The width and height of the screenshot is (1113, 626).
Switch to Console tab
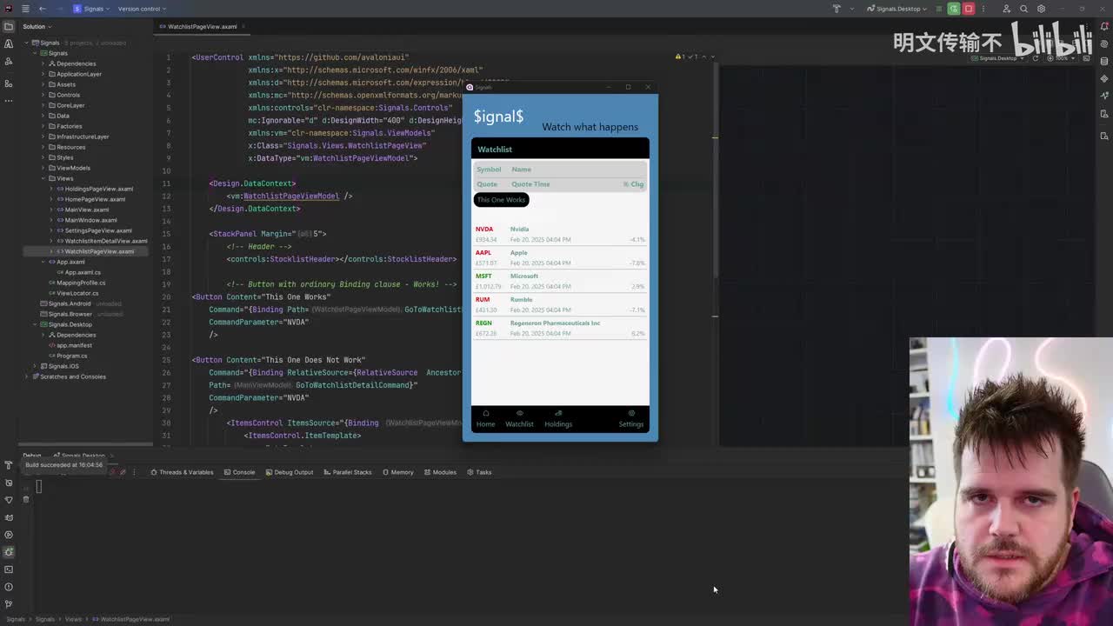(x=239, y=472)
